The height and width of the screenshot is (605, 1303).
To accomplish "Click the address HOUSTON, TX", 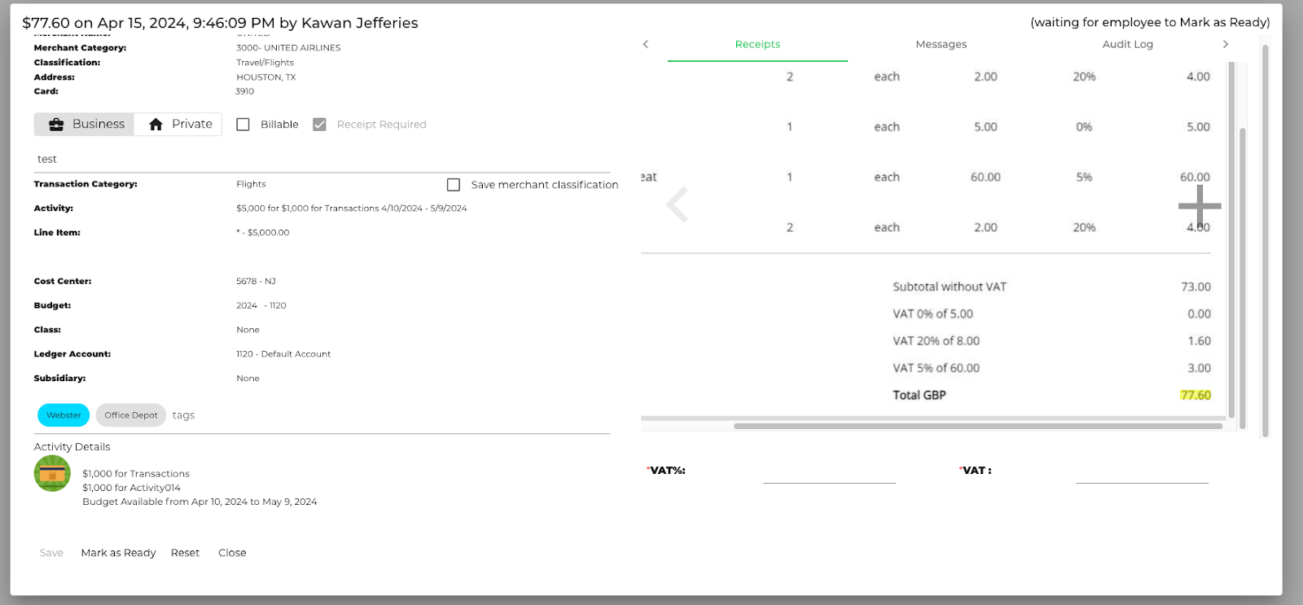I will click(x=266, y=77).
